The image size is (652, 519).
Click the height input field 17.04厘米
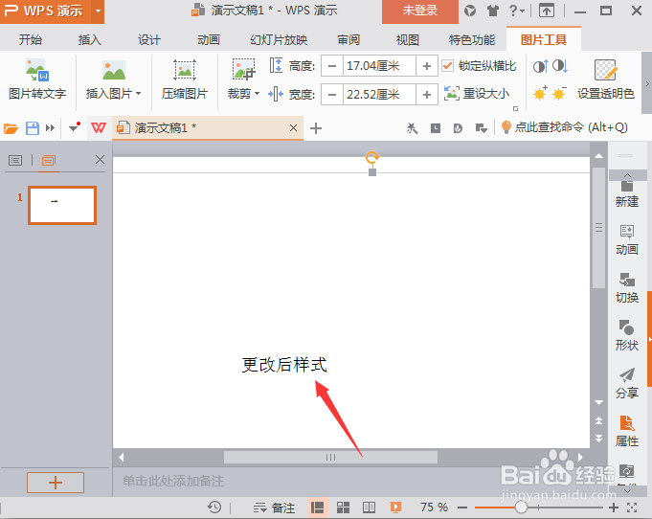[379, 66]
